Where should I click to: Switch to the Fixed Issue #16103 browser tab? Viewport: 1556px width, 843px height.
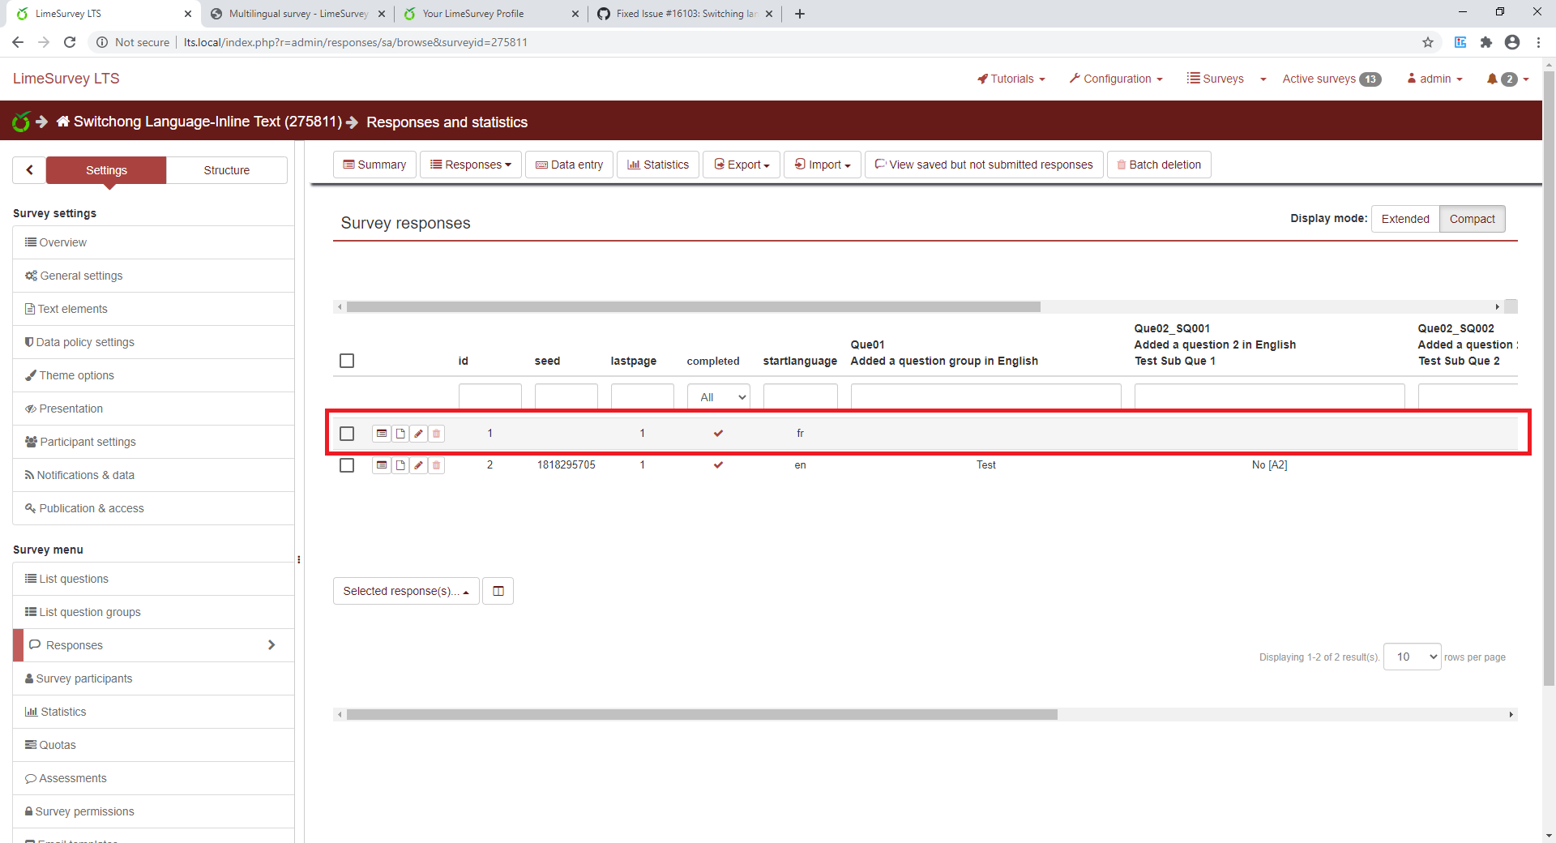coord(685,14)
